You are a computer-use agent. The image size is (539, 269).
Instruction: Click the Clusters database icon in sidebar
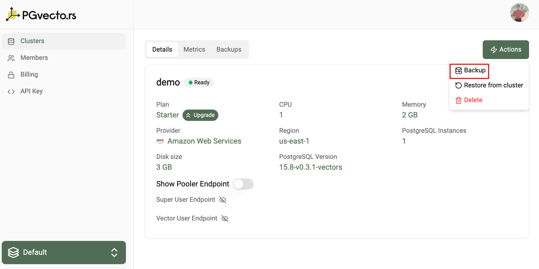(11, 41)
